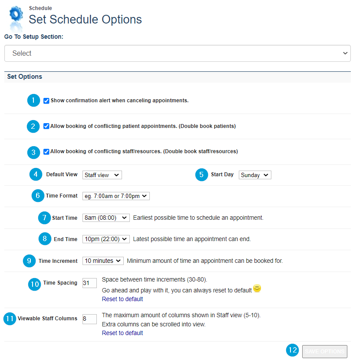Image resolution: width=353 pixels, height=359 pixels.
Task: Click the Viewable Staff Columns input field
Action: pyautogui.click(x=89, y=319)
